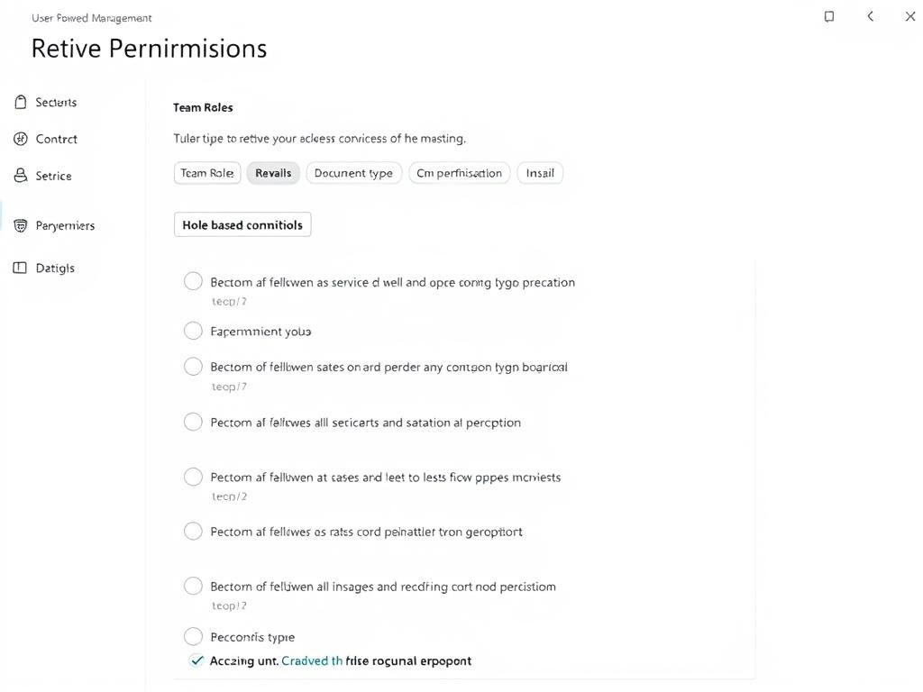The height and width of the screenshot is (692, 923).
Task: Click the Hole based connitiols button
Action: [242, 225]
